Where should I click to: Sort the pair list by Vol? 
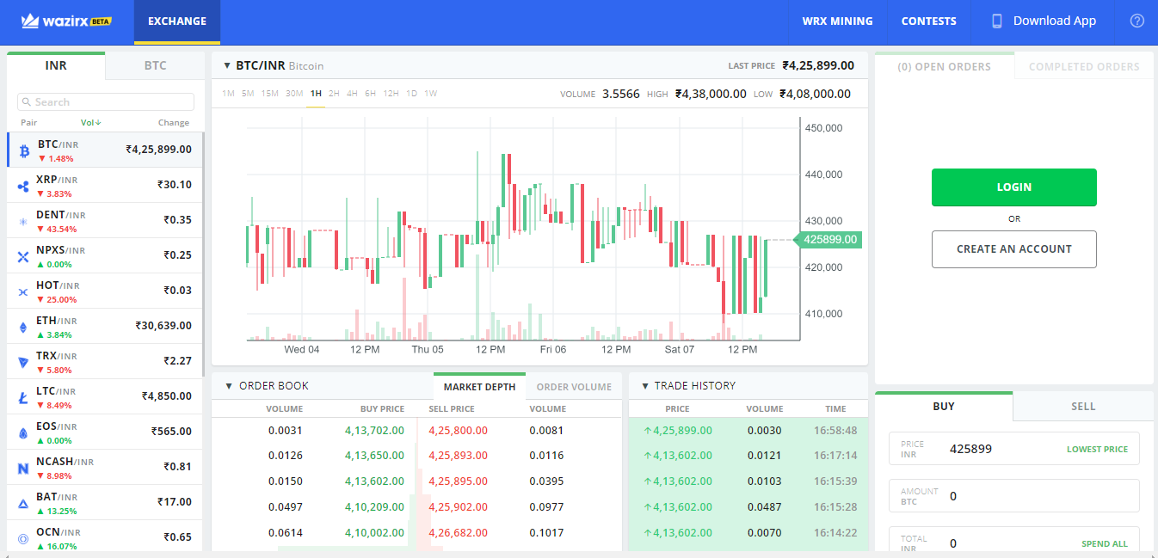[x=90, y=123]
